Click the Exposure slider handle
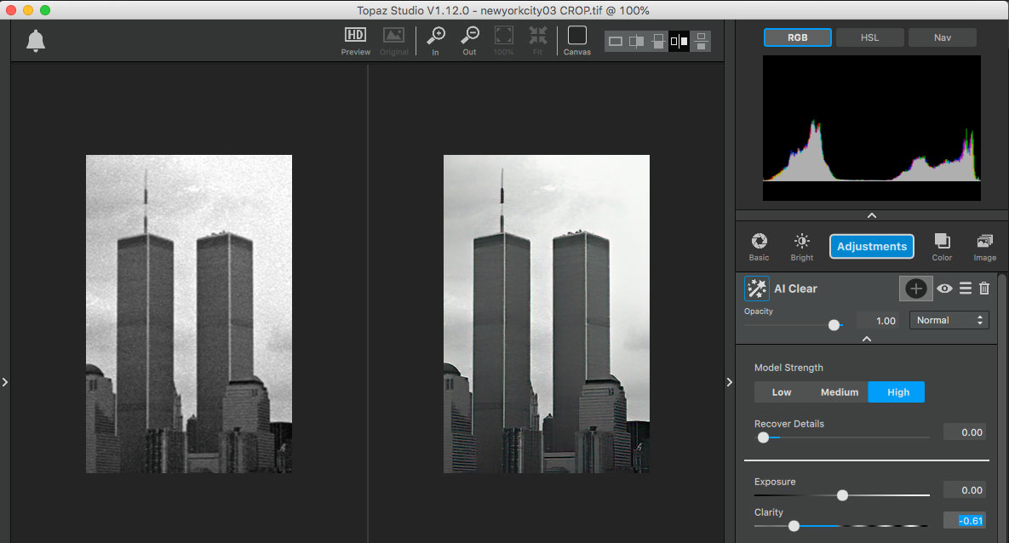Screen dimensions: 1009x543 (842, 494)
